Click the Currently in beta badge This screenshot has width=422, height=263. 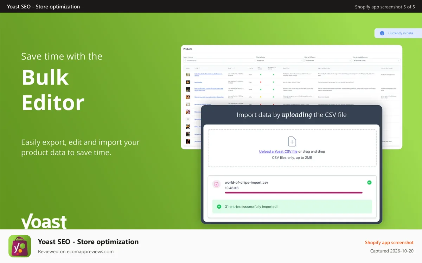pos(398,33)
